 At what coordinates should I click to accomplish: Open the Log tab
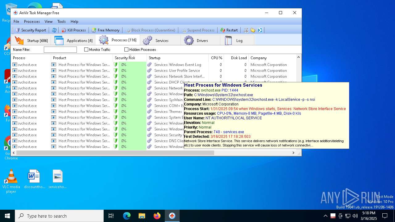point(237,40)
